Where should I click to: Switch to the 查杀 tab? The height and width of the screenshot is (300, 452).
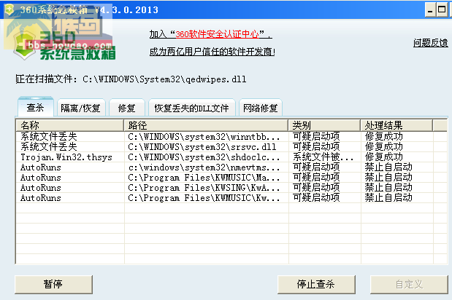pos(36,107)
